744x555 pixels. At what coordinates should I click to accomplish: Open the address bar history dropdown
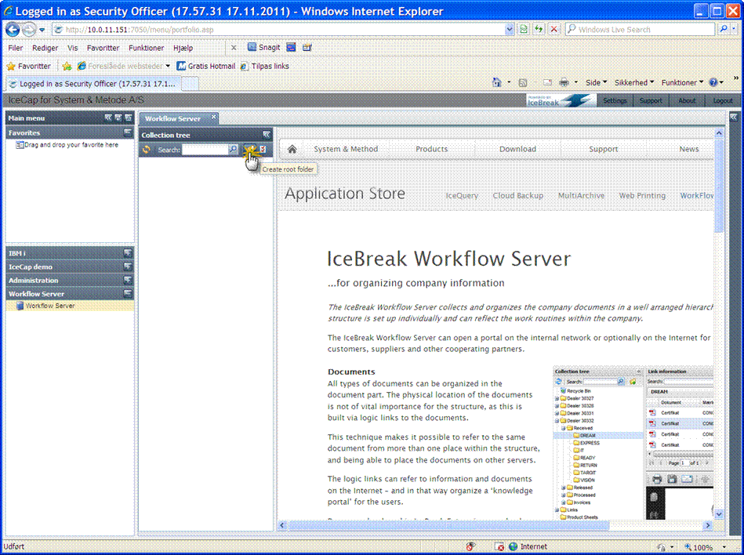tap(509, 30)
